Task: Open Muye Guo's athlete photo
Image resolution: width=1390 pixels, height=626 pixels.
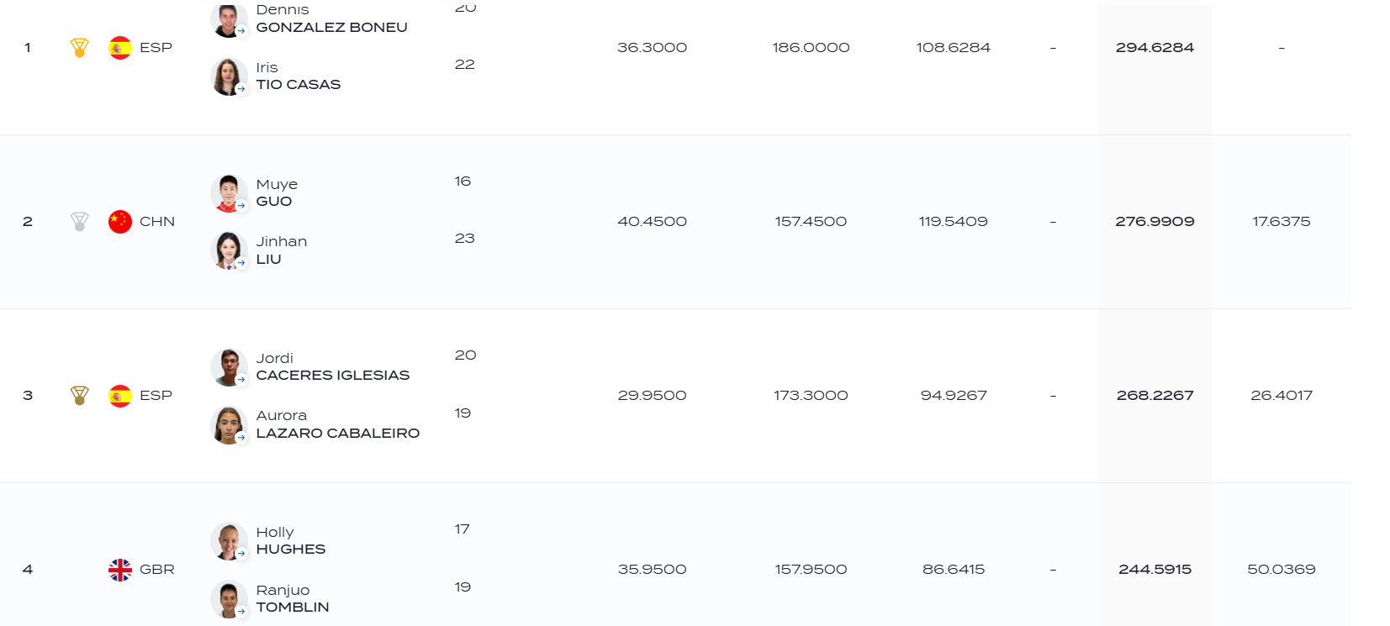Action: 228,193
